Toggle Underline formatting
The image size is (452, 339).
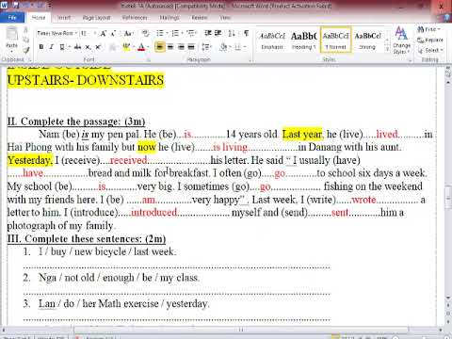[x=62, y=47]
